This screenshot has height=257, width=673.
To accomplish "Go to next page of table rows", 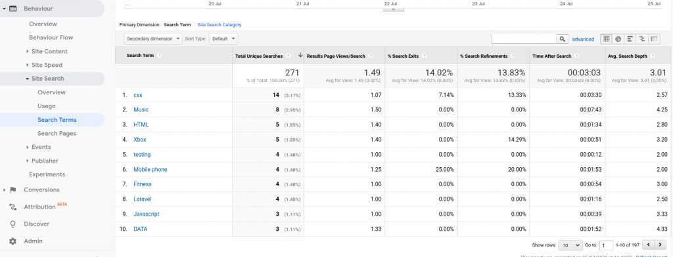I will [660, 245].
